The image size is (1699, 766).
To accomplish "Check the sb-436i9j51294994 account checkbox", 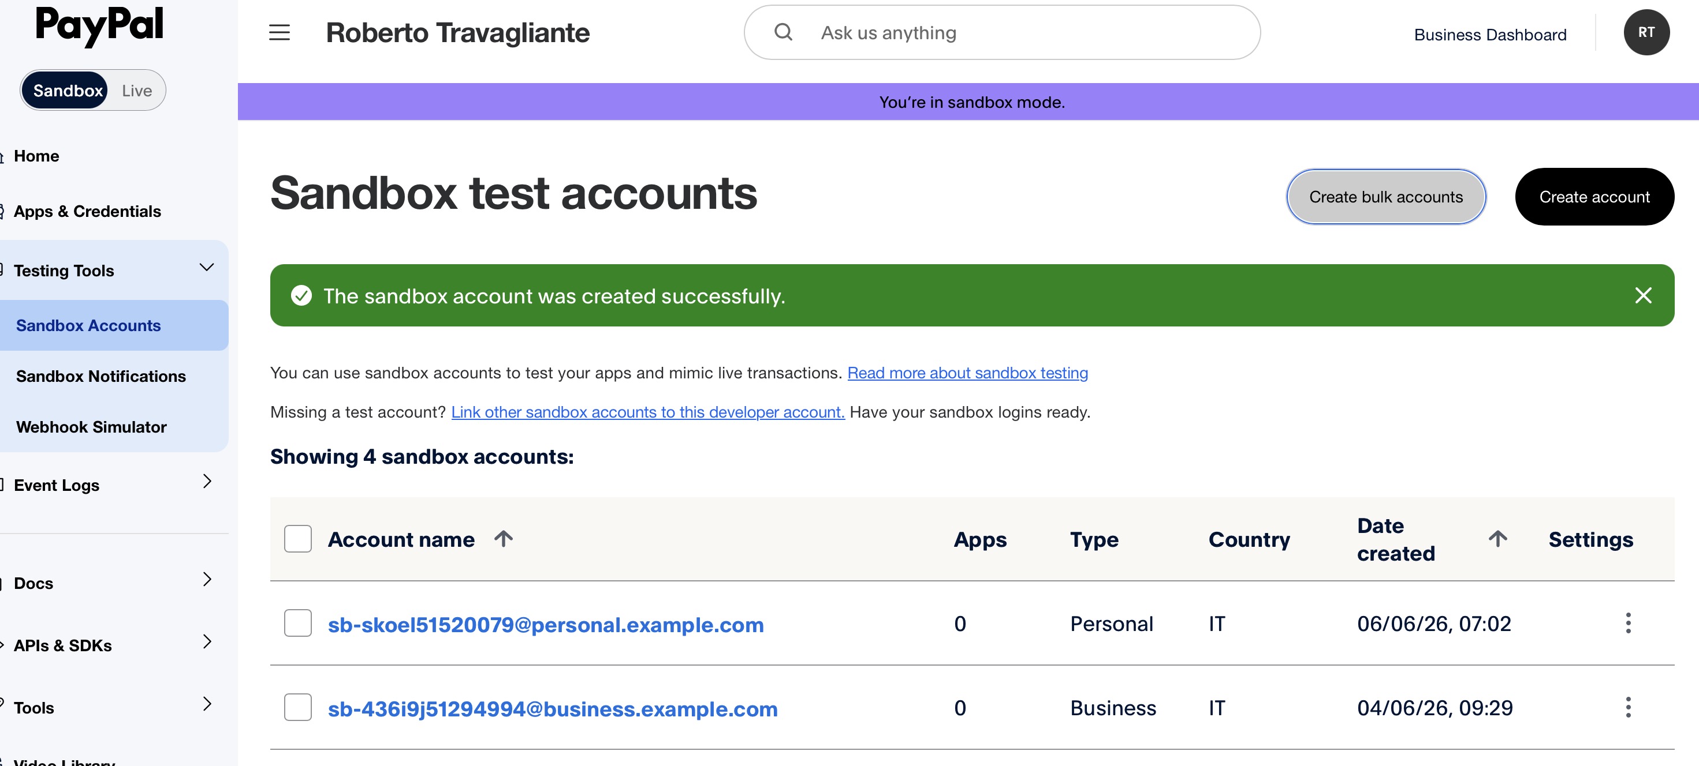I will tap(297, 707).
